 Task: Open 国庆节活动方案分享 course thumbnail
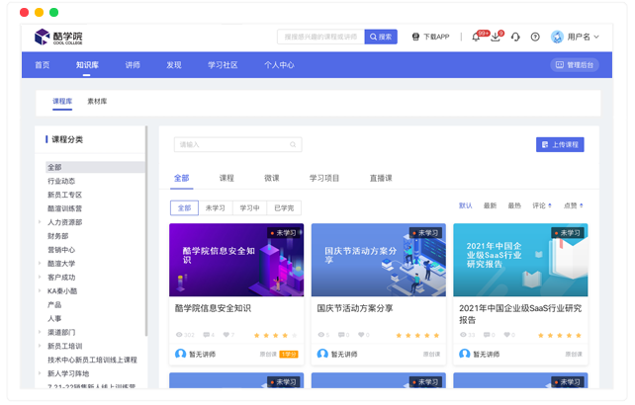[379, 260]
